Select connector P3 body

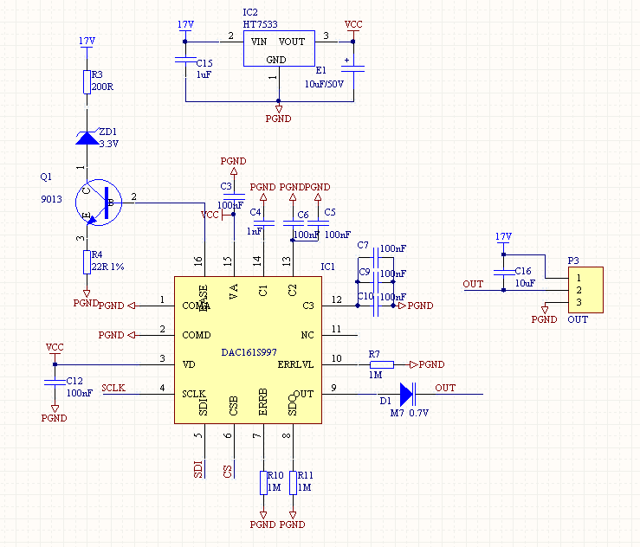coord(585,290)
